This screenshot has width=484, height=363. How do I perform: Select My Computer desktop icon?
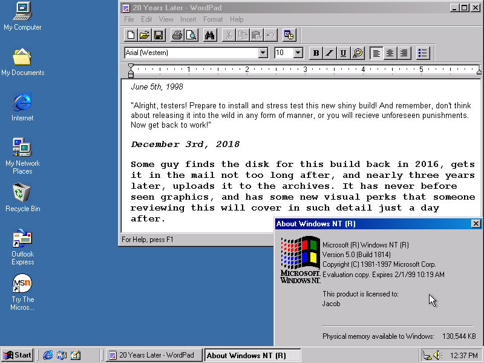22,16
